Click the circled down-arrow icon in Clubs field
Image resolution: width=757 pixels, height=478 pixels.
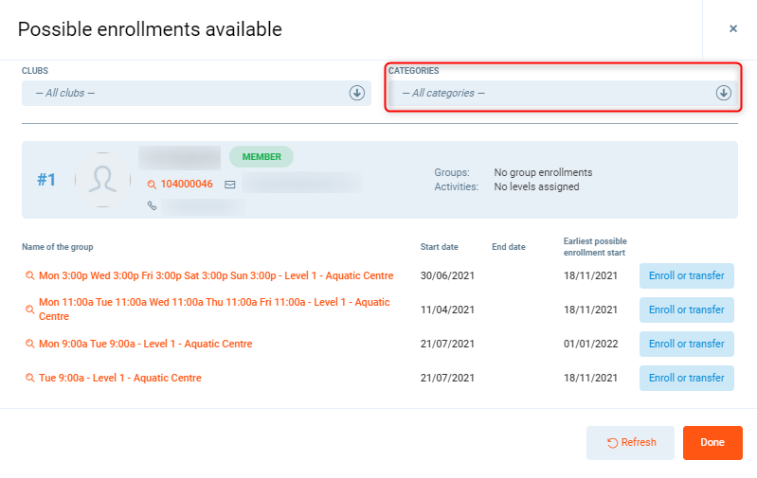[x=356, y=93]
